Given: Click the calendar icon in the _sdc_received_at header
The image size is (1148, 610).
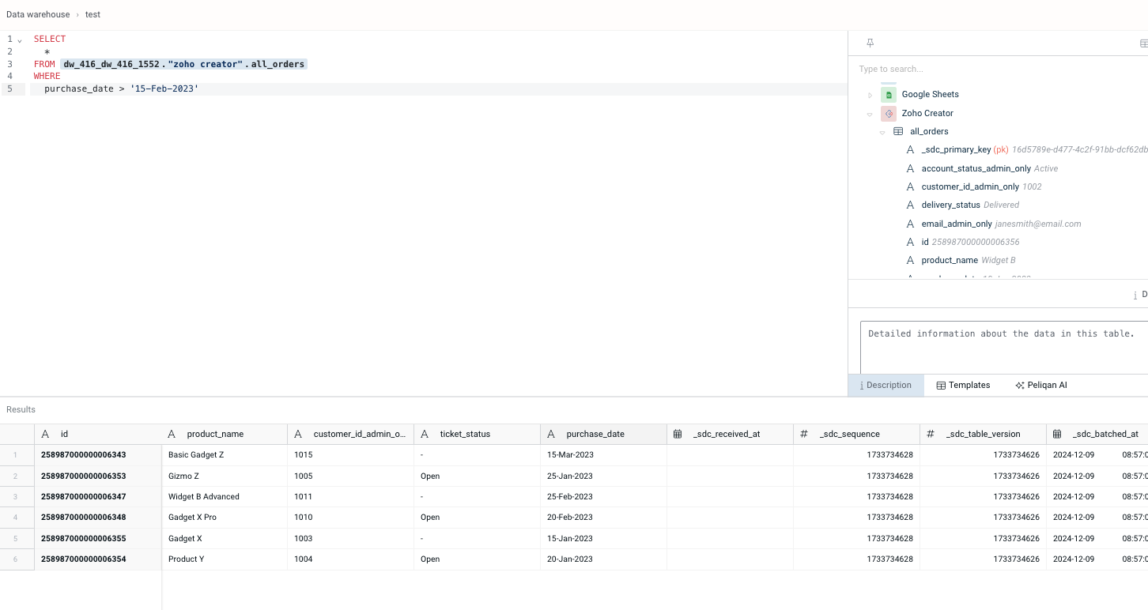Looking at the screenshot, I should [x=678, y=434].
